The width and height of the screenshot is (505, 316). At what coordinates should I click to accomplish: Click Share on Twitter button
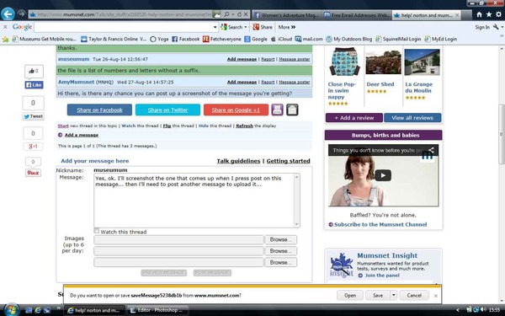(x=167, y=110)
